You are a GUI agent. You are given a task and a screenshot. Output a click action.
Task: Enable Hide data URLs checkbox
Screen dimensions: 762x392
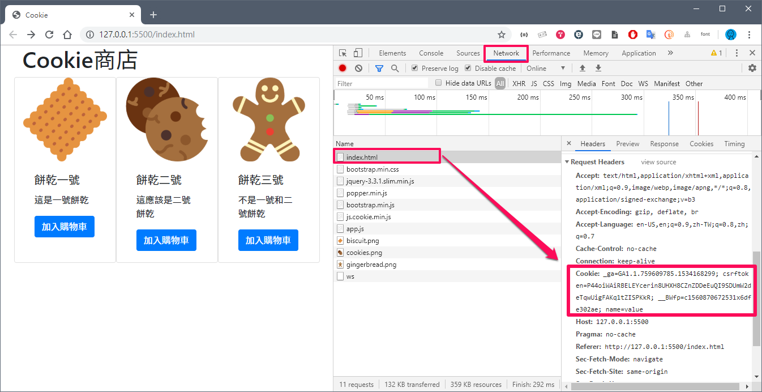[438, 83]
